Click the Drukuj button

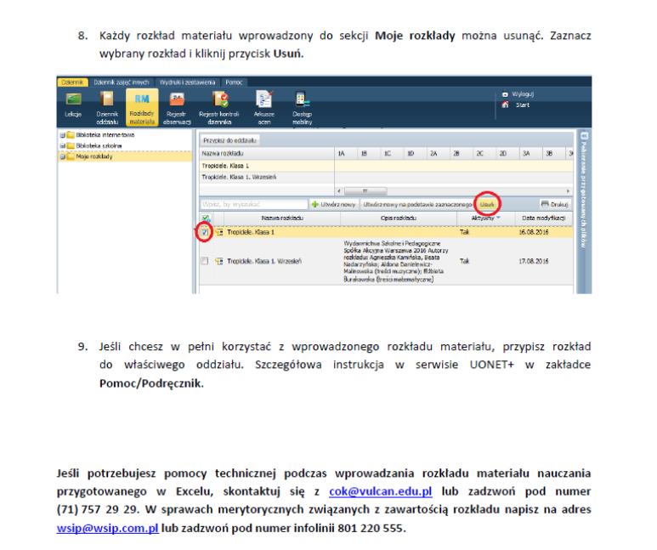(x=555, y=204)
